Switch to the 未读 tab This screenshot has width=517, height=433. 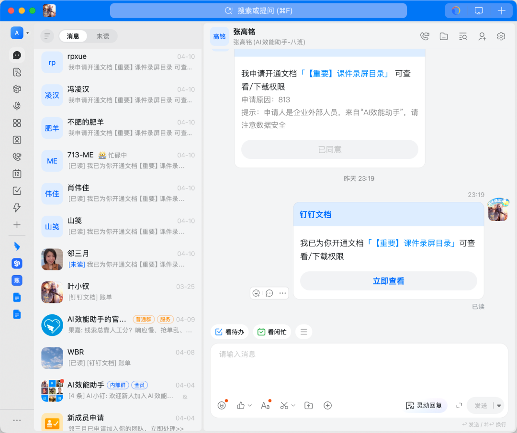coord(103,36)
